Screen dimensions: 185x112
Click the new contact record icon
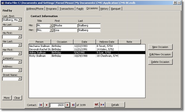pos(102,105)
